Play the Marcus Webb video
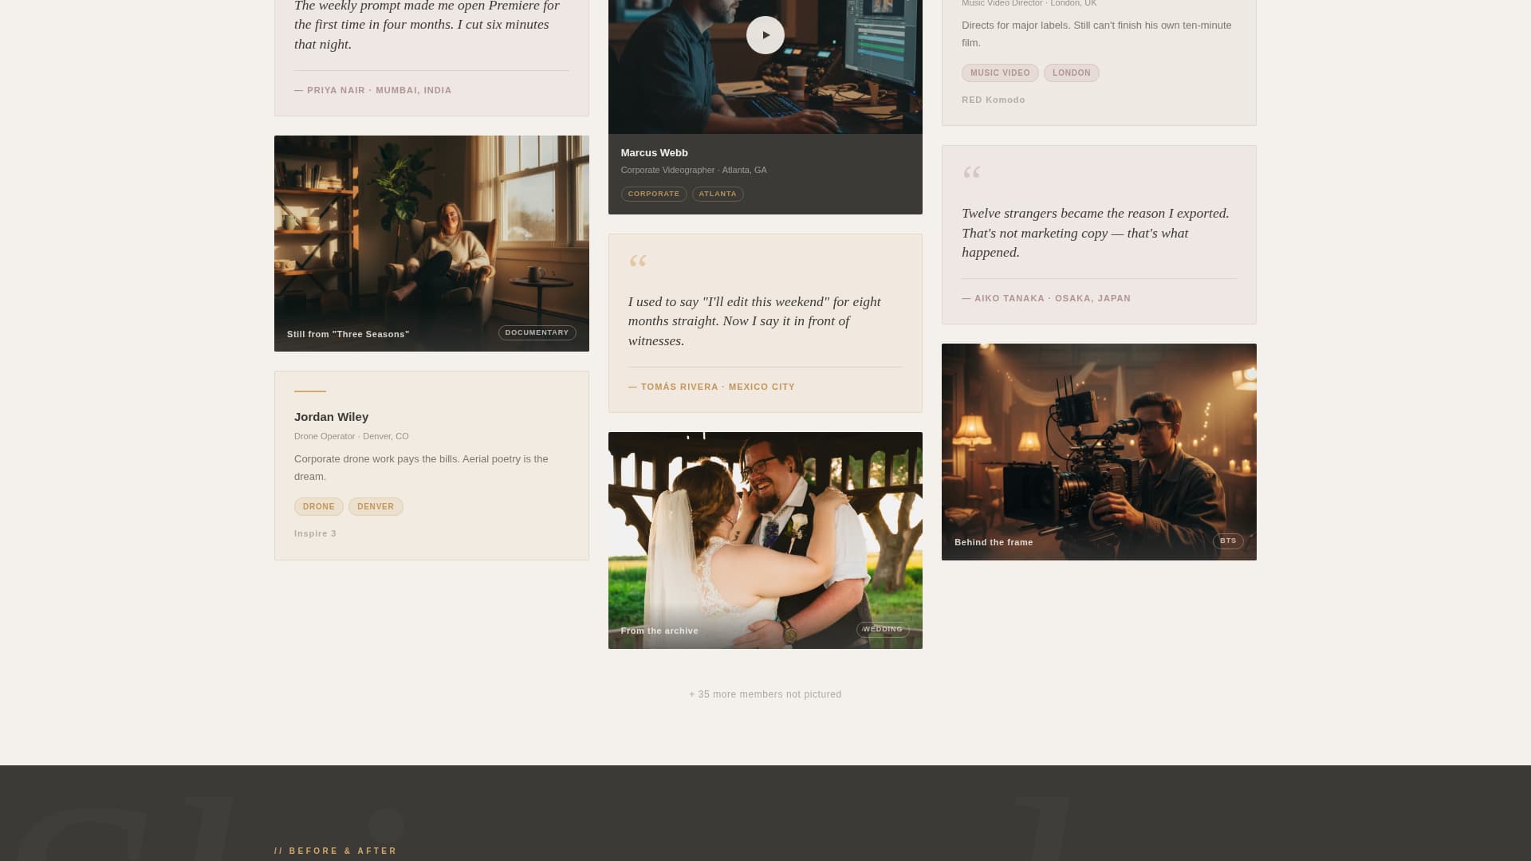 click(765, 34)
